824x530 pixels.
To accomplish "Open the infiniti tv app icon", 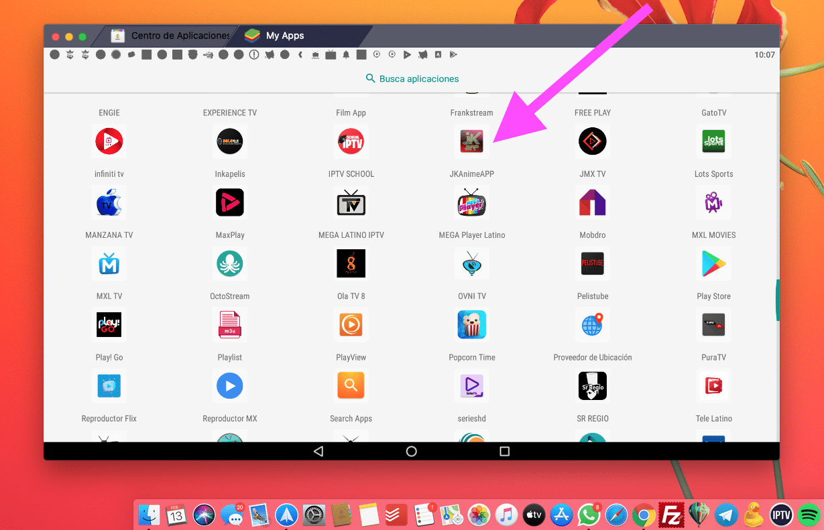I will [109, 141].
